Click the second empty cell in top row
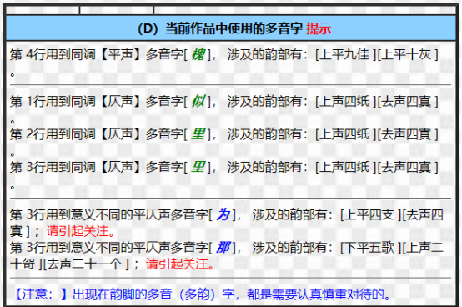 [x=117, y=10]
